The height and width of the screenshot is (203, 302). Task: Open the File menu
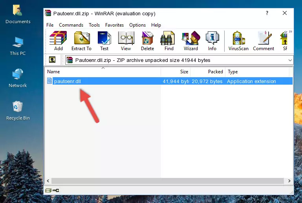[50, 25]
